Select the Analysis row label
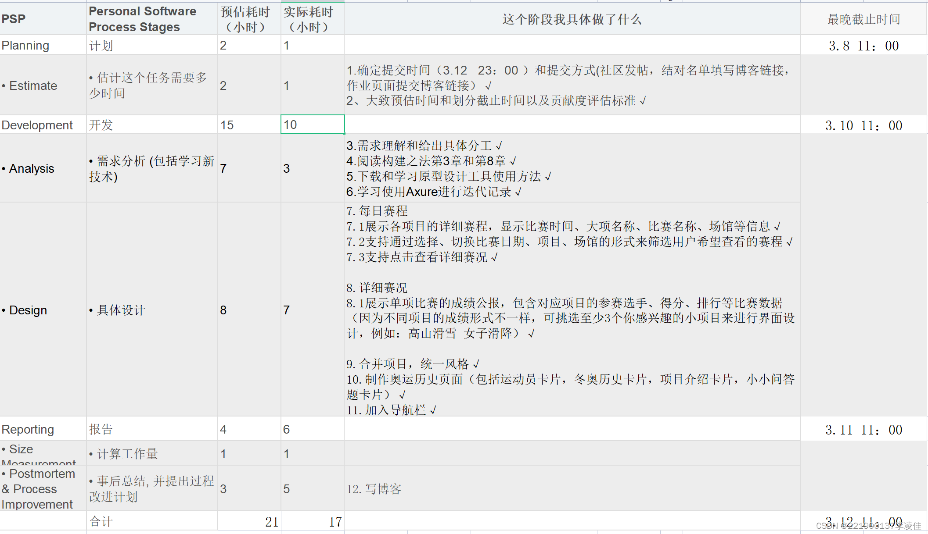The image size is (928, 534). [43, 168]
